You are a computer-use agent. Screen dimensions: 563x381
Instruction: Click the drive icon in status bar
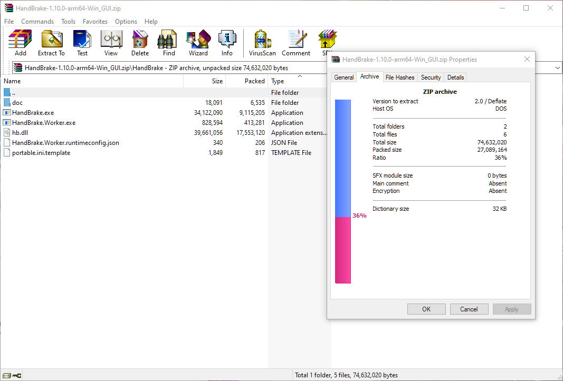point(6,376)
